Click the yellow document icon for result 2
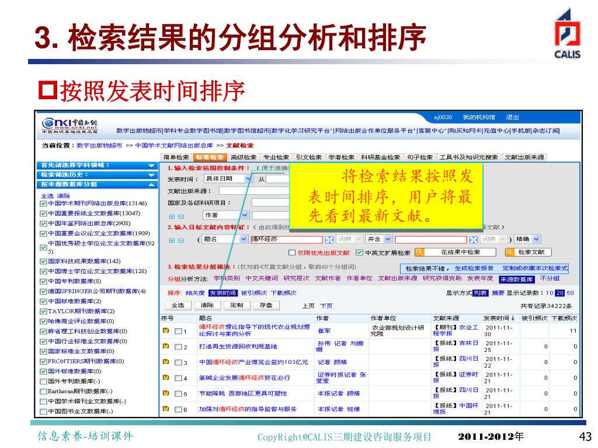 pyautogui.click(x=165, y=346)
